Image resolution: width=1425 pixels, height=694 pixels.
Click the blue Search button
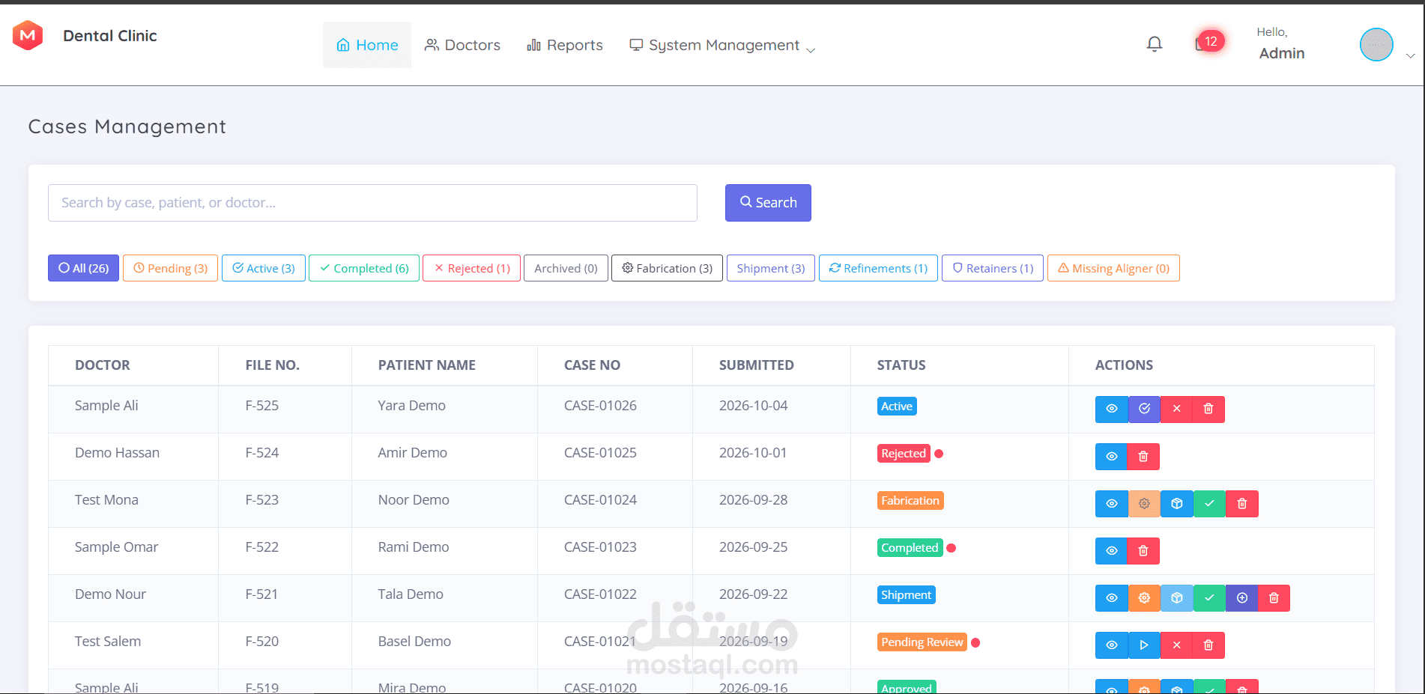pyautogui.click(x=768, y=203)
